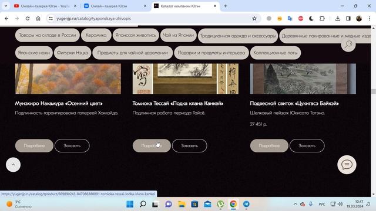The image size is (376, 211).
Task: Close the Каталог компании Югэн tab
Action: tap(215, 6)
